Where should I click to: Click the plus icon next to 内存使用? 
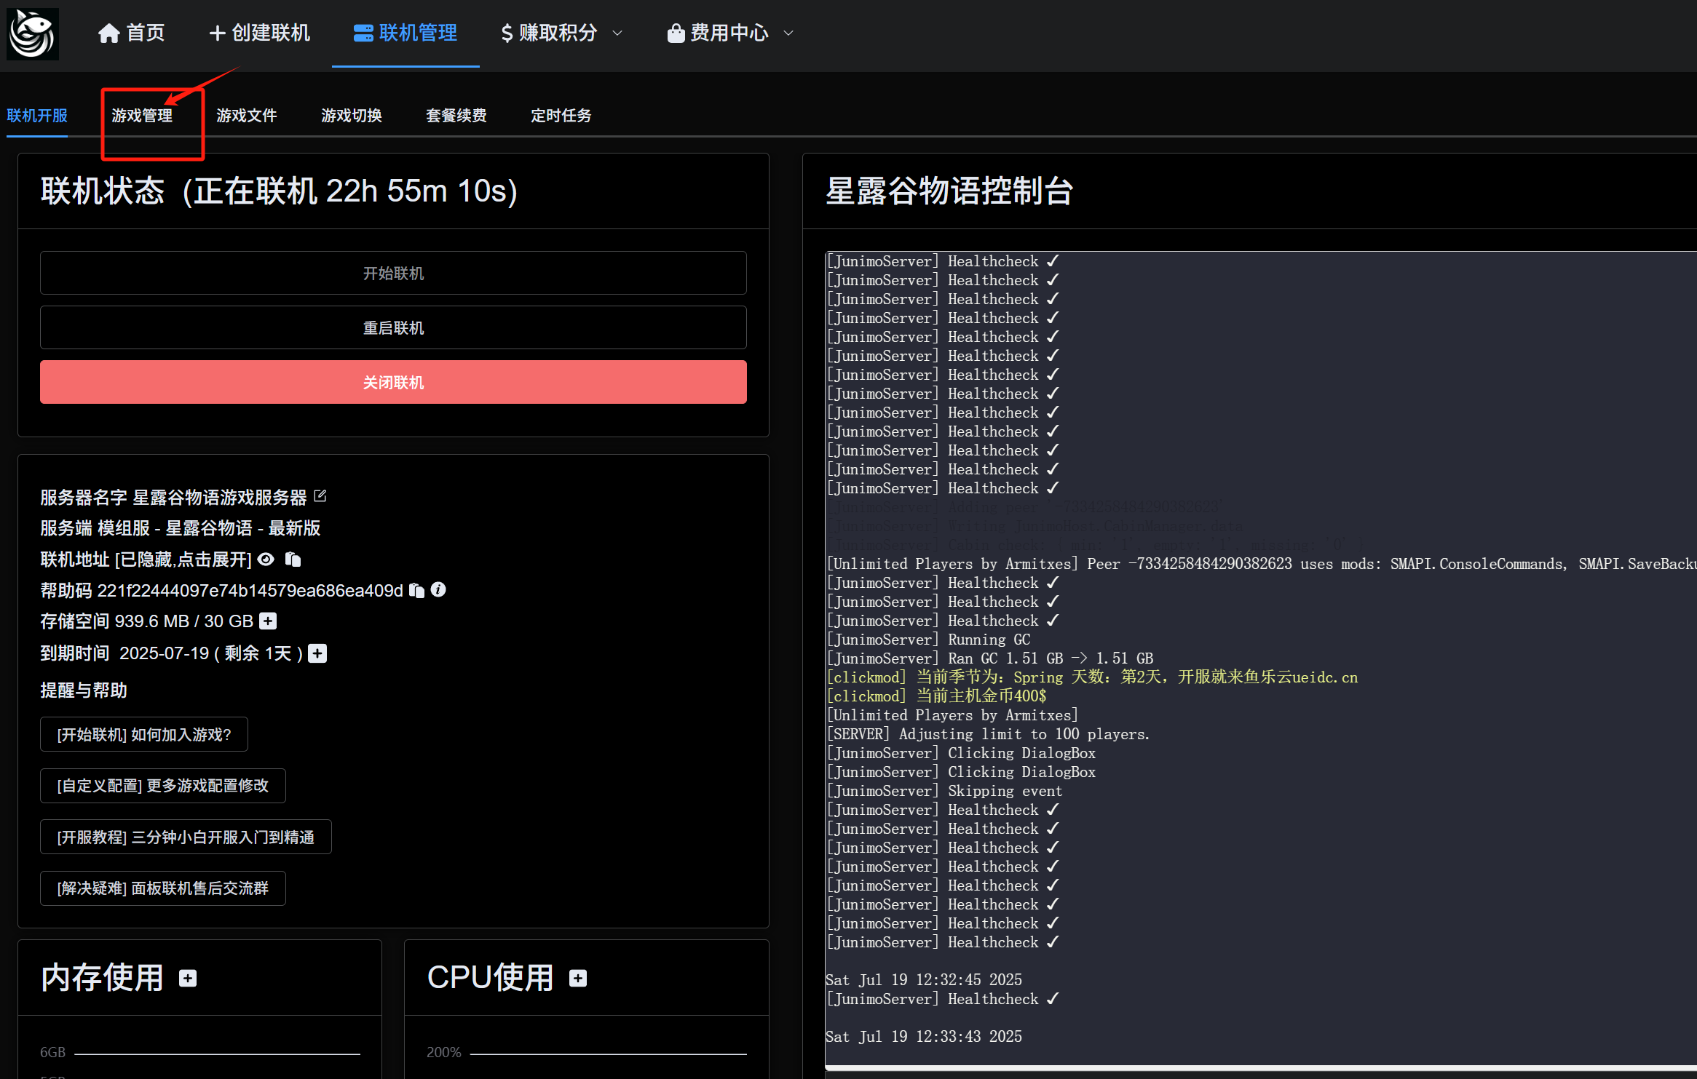tap(188, 978)
